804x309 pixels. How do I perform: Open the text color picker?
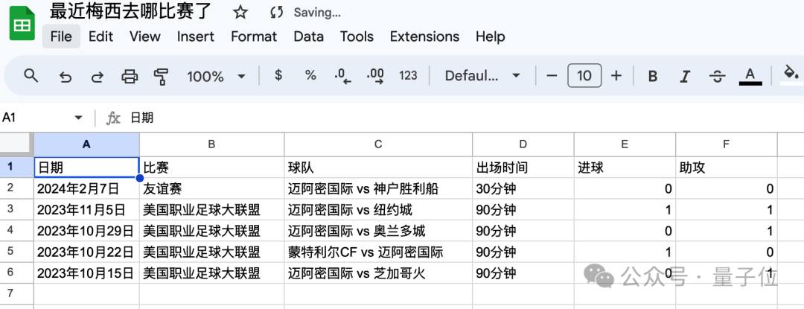(750, 77)
